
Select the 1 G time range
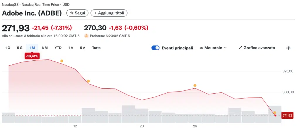pyautogui.click(x=8, y=48)
